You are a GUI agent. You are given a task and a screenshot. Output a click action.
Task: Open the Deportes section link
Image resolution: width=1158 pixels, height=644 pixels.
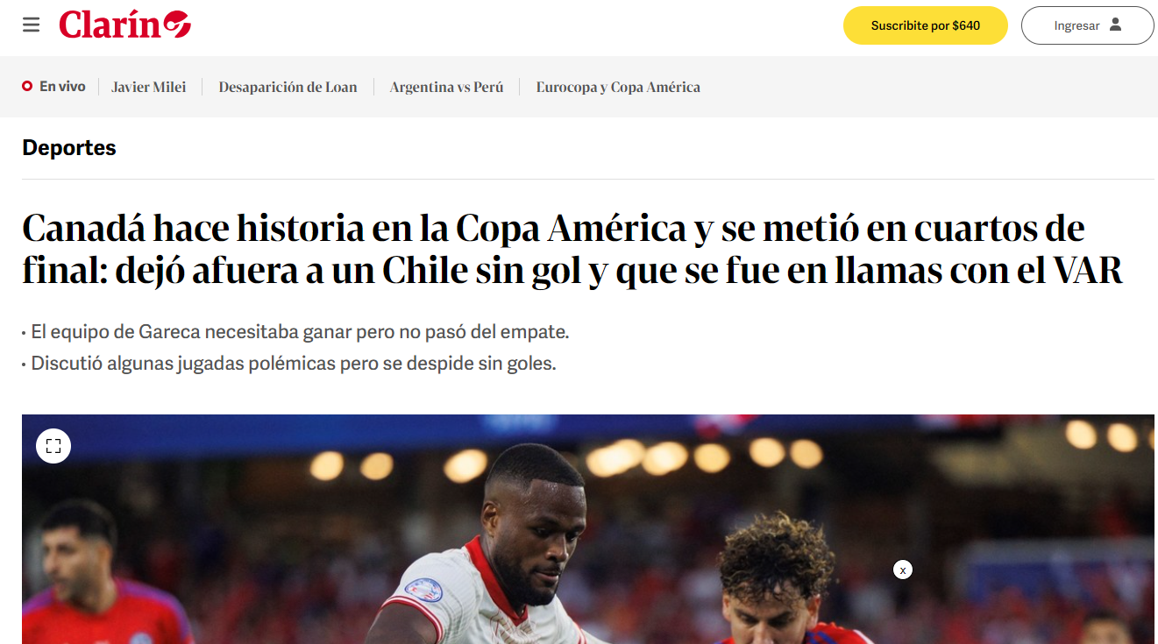pos(69,148)
